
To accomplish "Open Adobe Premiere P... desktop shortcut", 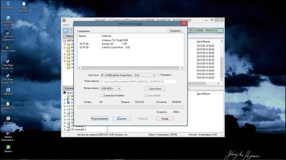I will tap(8, 136).
